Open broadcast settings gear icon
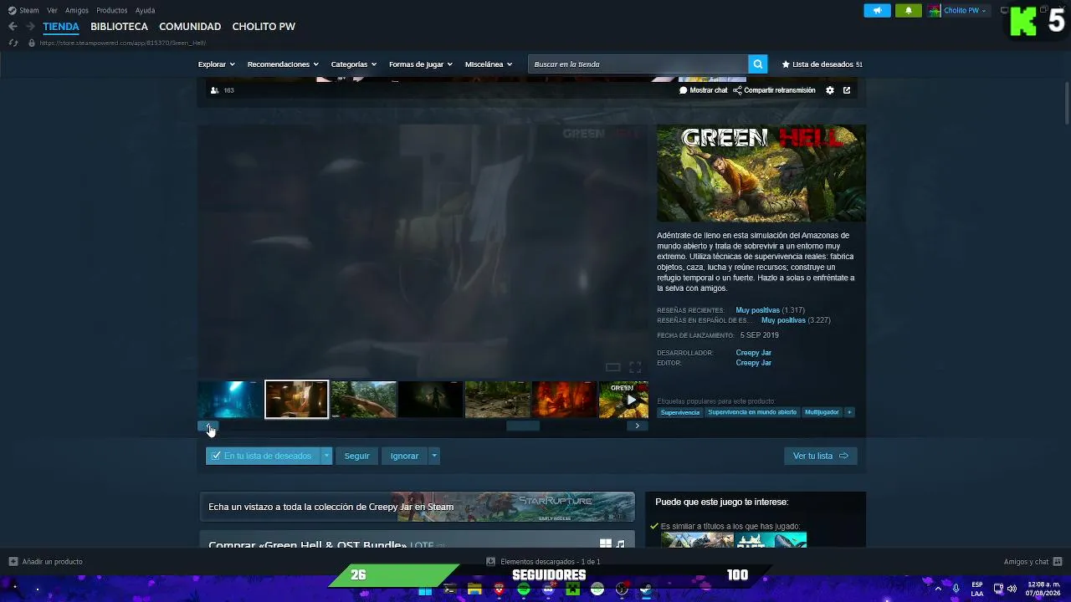Screen dimensions: 1071x602 830,90
